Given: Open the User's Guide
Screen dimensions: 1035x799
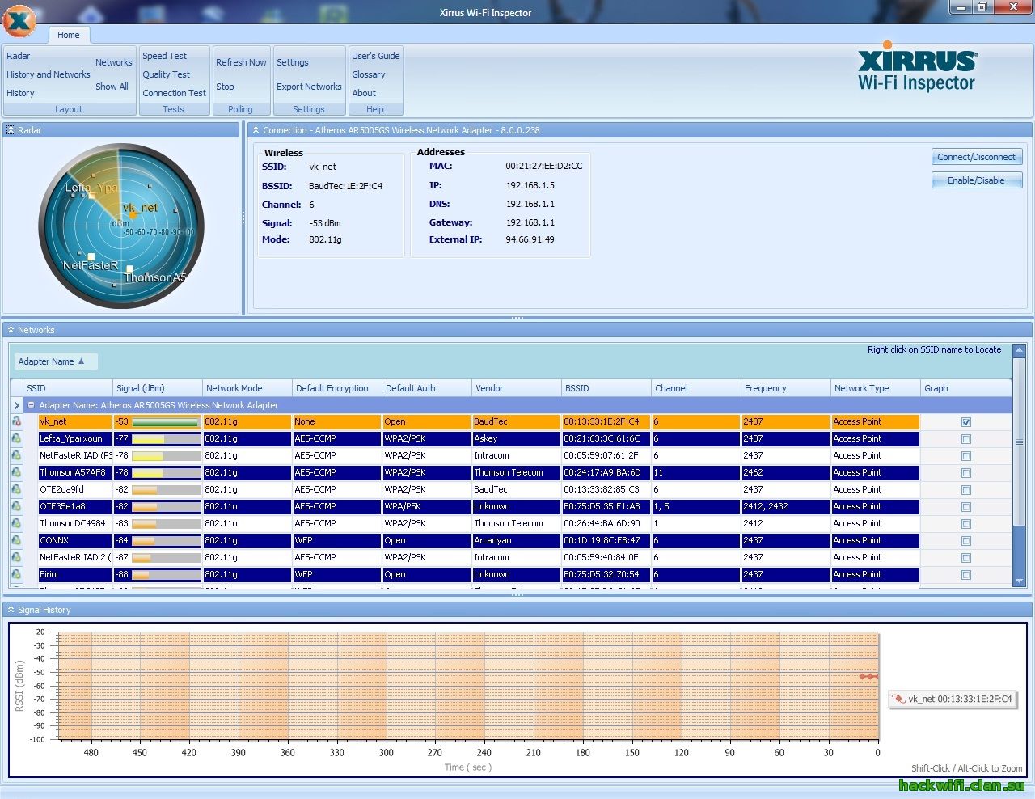Looking at the screenshot, I should (x=376, y=56).
